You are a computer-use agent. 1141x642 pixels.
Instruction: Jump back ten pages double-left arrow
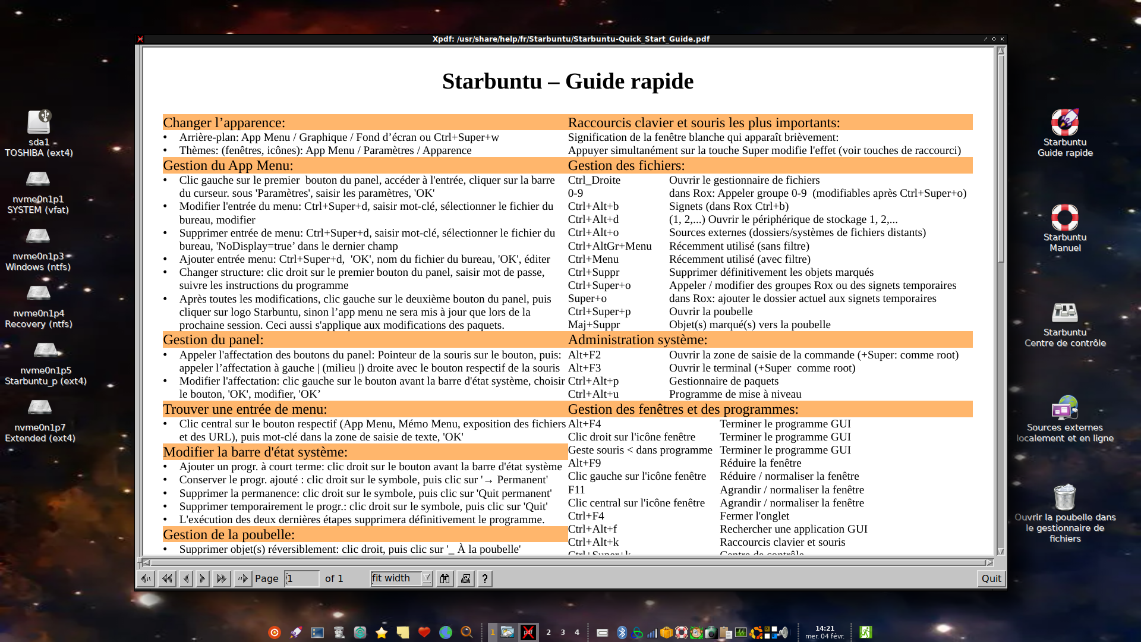click(167, 578)
